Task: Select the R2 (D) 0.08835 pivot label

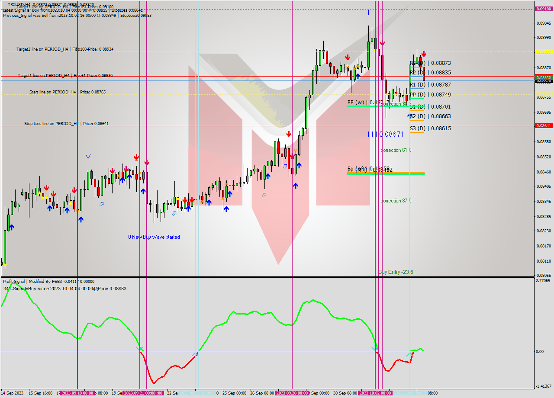Action: (431, 72)
